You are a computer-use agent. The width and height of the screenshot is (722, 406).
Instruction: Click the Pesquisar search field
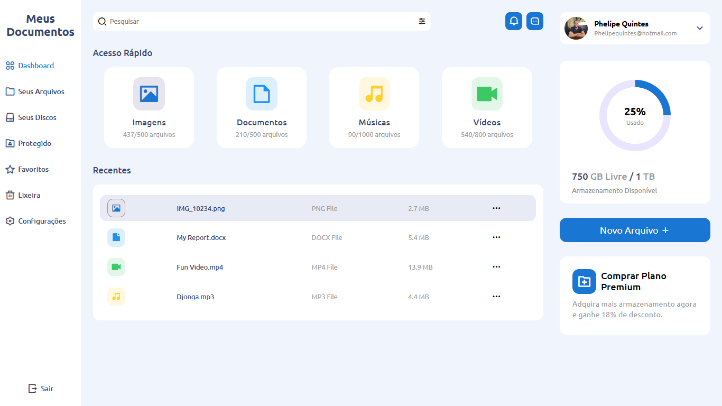coord(259,22)
